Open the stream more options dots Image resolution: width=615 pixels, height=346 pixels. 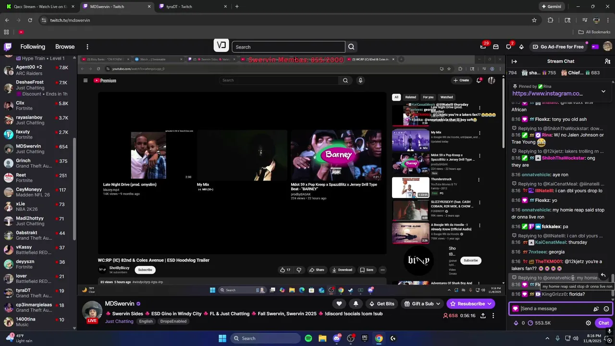pyautogui.click(x=493, y=316)
